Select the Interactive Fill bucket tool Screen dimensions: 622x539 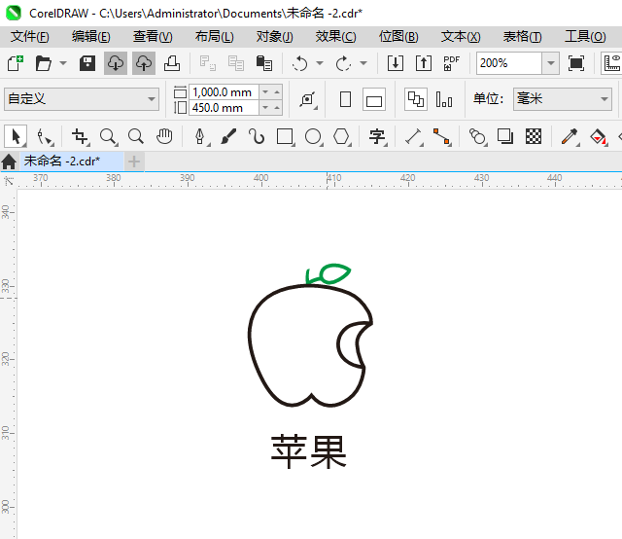click(x=599, y=136)
